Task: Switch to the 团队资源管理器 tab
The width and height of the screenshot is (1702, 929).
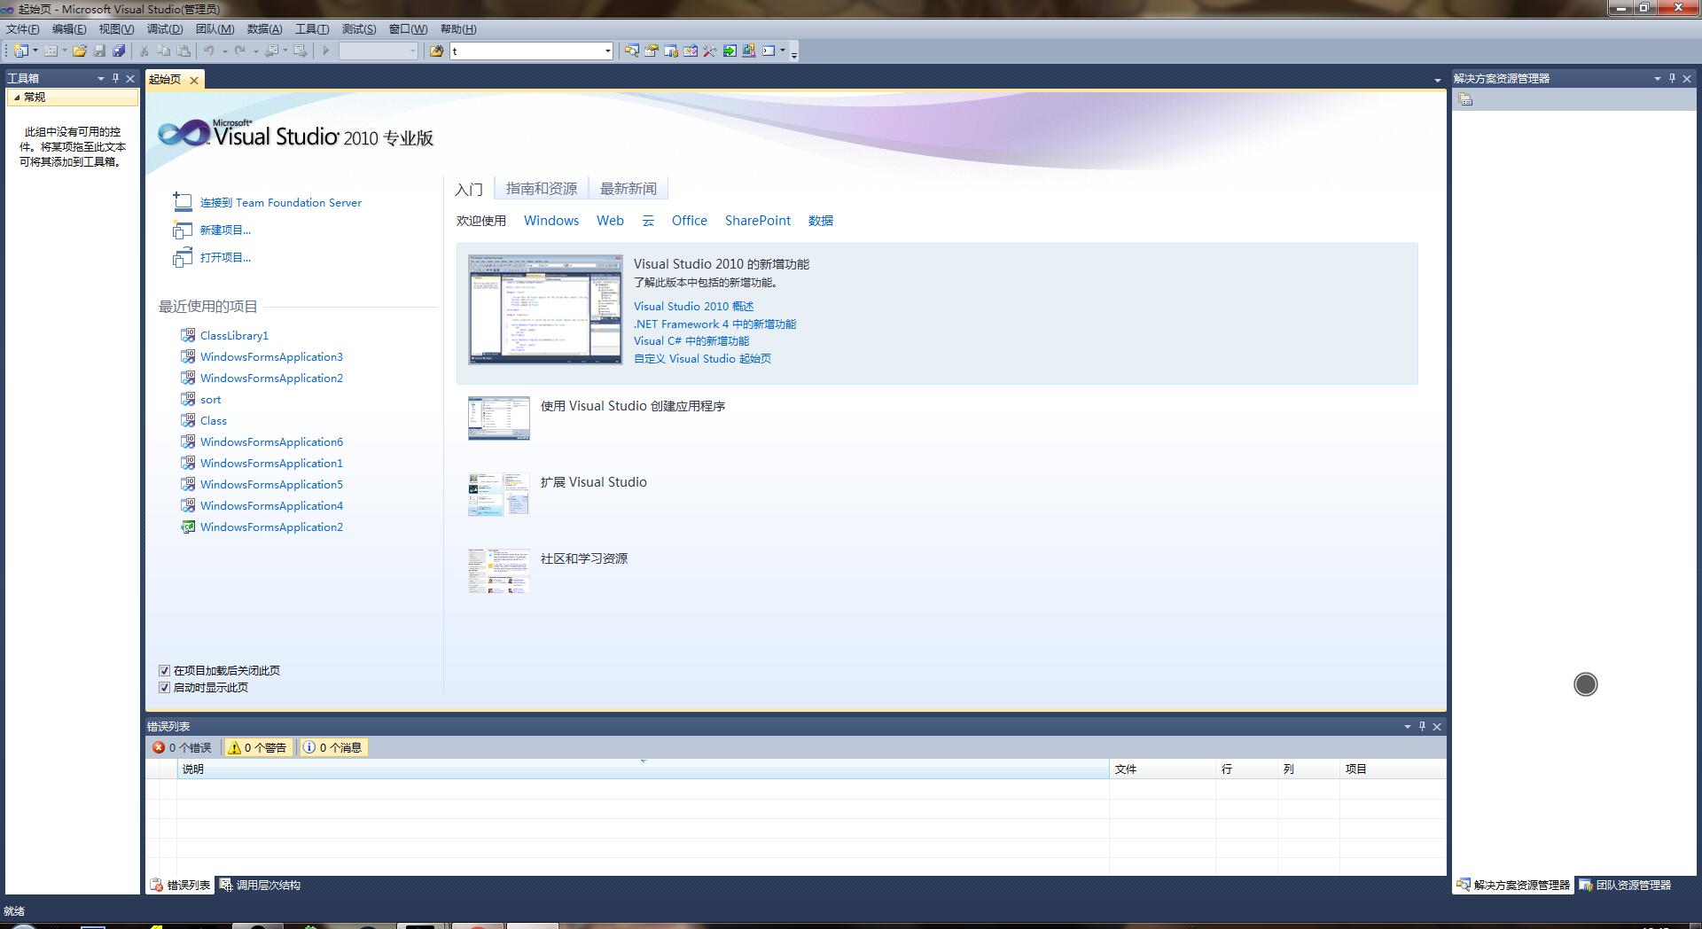Action: pos(1625,886)
